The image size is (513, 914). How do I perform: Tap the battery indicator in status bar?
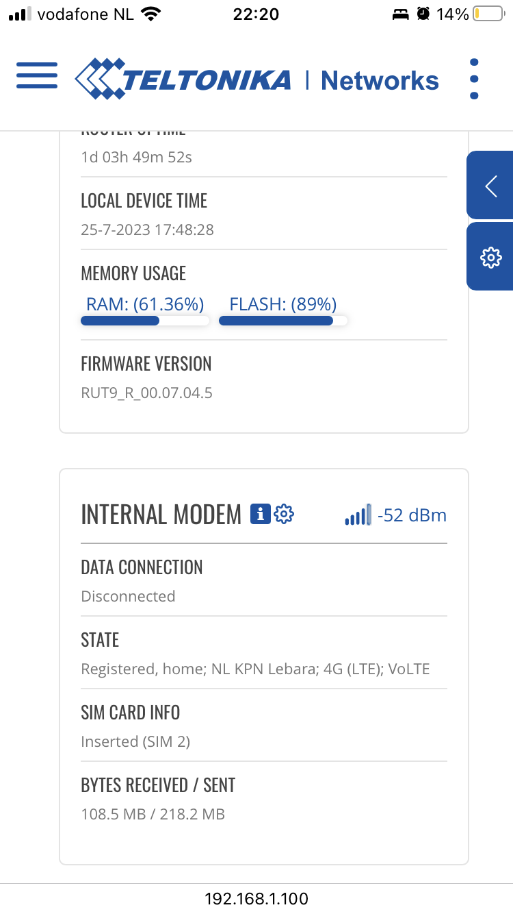click(488, 14)
